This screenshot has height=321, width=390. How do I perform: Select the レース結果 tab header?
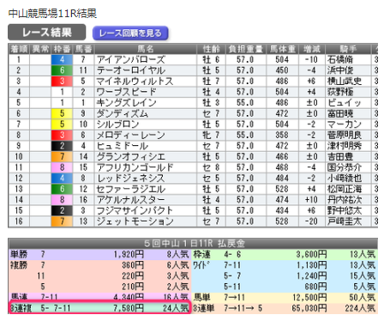pos(47,33)
